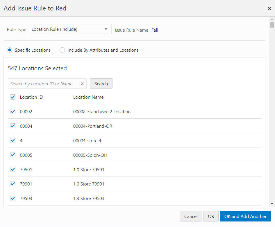Click the vertical scrollbar thumb
The width and height of the screenshot is (275, 227).
click(x=272, y=25)
